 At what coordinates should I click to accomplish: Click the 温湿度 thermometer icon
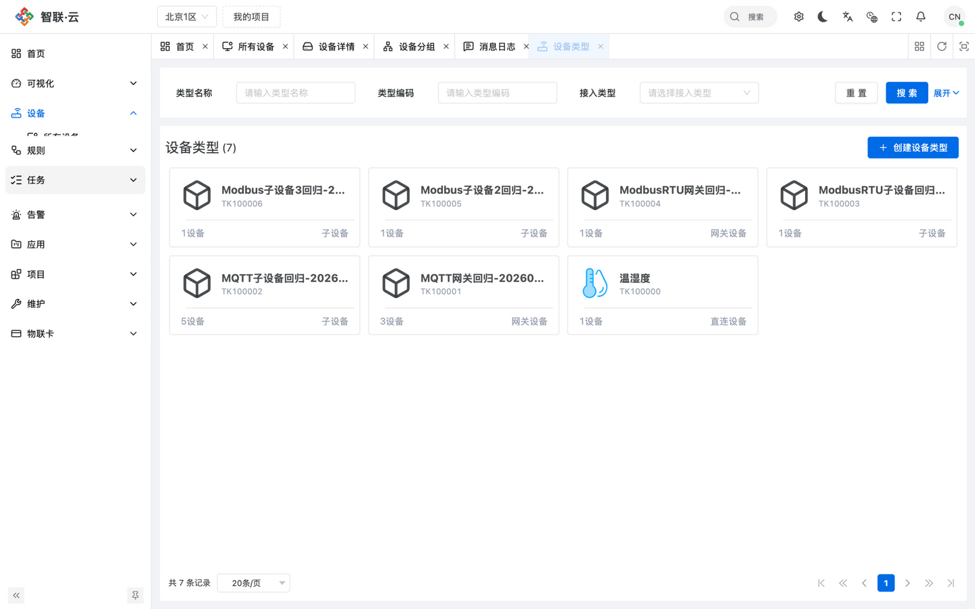point(594,283)
